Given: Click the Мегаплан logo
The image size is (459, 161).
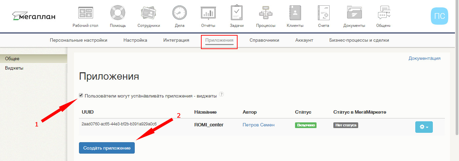Looking at the screenshot, I should [x=34, y=16].
